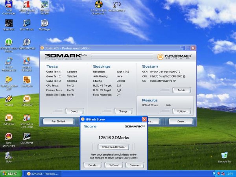This screenshot has height=177, width=236.
Task: Click the Game Test 1: Selected row
Action: (62, 72)
